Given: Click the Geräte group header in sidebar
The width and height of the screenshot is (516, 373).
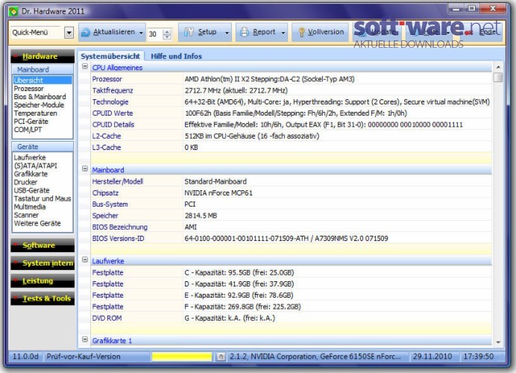Looking at the screenshot, I should coord(43,146).
